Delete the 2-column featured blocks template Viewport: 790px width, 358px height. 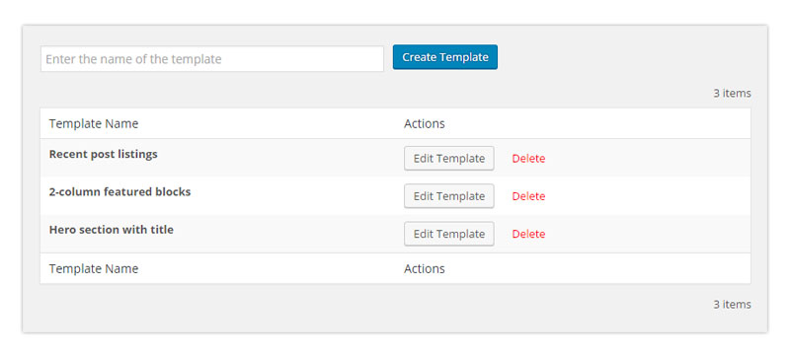528,196
